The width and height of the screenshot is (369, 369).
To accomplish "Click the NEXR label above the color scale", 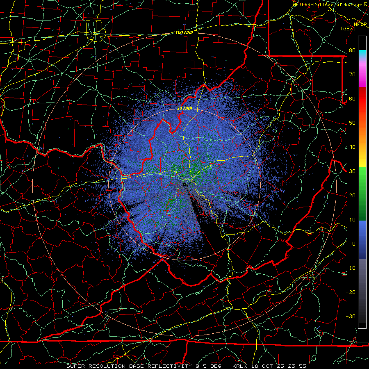I will [360, 25].
